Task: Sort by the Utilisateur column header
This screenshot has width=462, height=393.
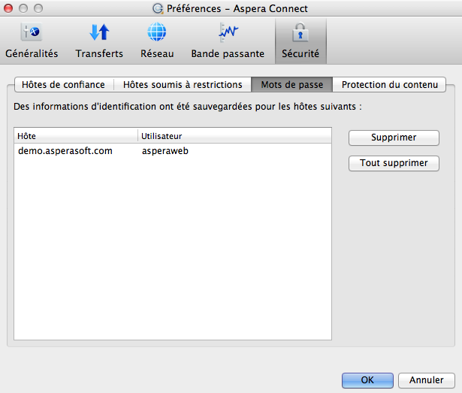Action: [x=235, y=136]
